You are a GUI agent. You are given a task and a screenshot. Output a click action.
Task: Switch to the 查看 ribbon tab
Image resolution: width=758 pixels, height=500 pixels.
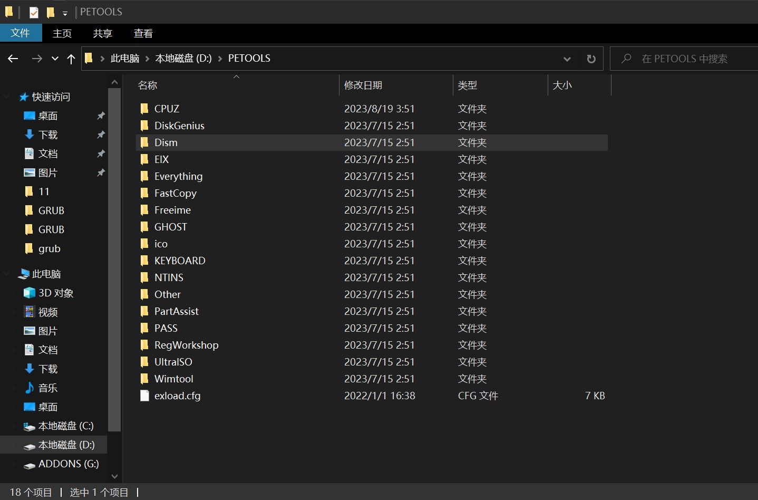point(143,33)
